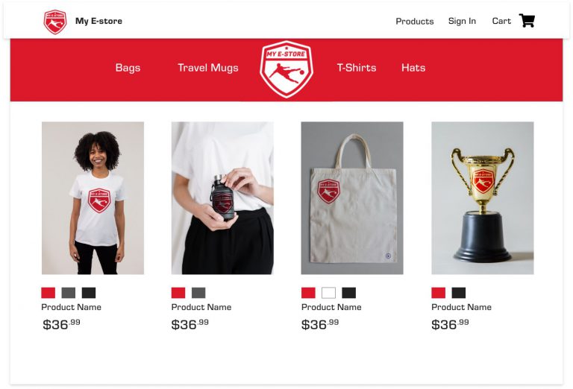This screenshot has width=573, height=389.
Task: Click the Sign In link
Action: point(462,21)
